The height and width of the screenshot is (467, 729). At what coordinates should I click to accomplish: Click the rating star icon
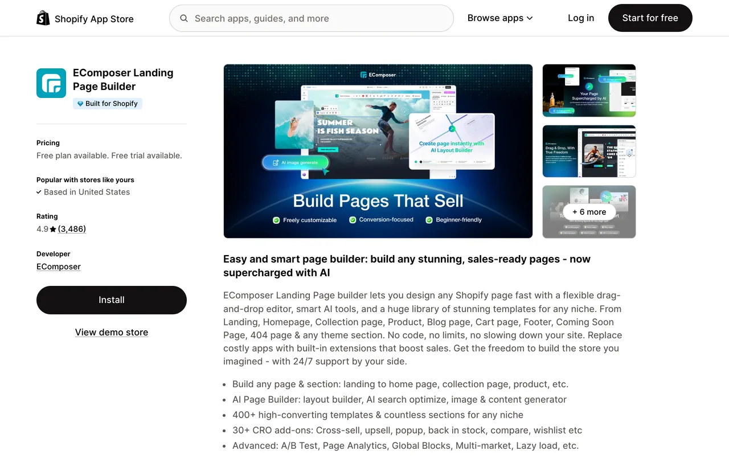click(x=53, y=229)
